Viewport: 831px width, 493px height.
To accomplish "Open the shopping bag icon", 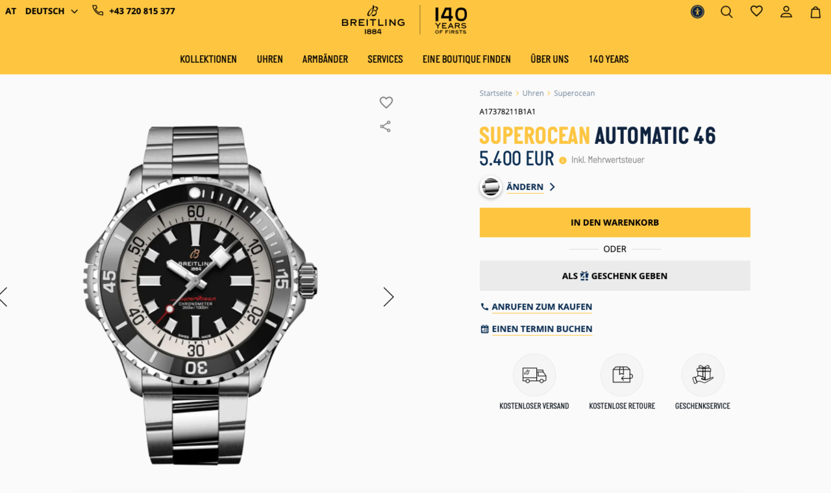I will click(x=815, y=12).
